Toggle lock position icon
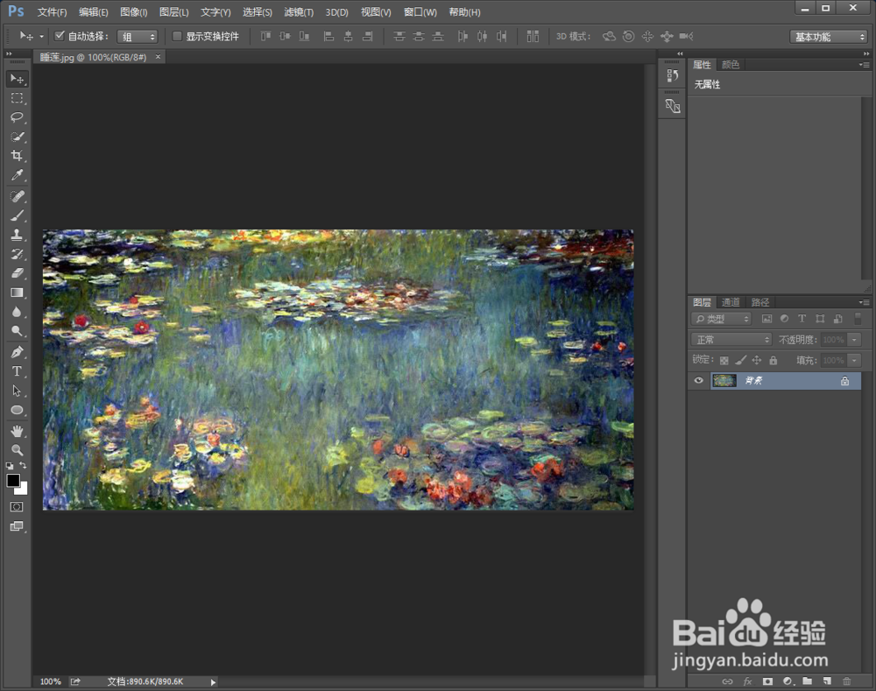This screenshot has height=691, width=876. click(x=757, y=360)
